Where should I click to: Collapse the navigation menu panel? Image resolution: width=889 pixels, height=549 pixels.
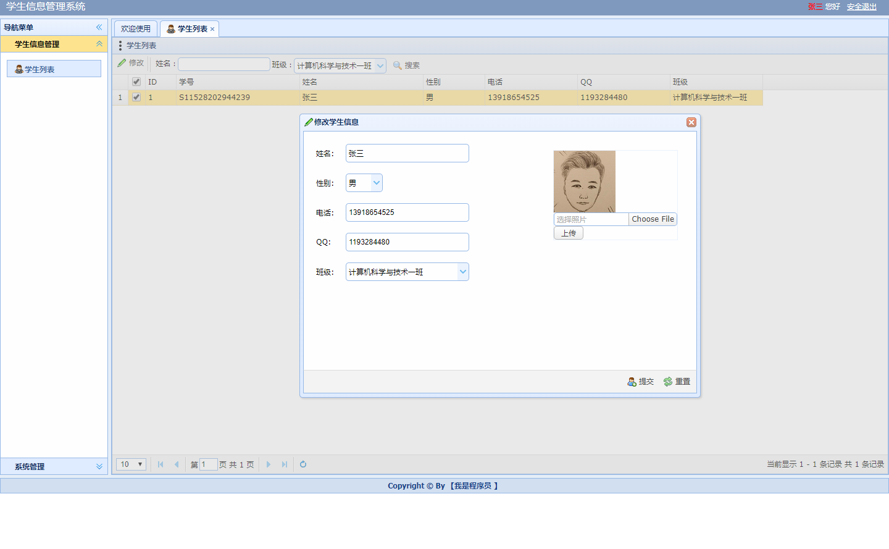click(x=99, y=27)
